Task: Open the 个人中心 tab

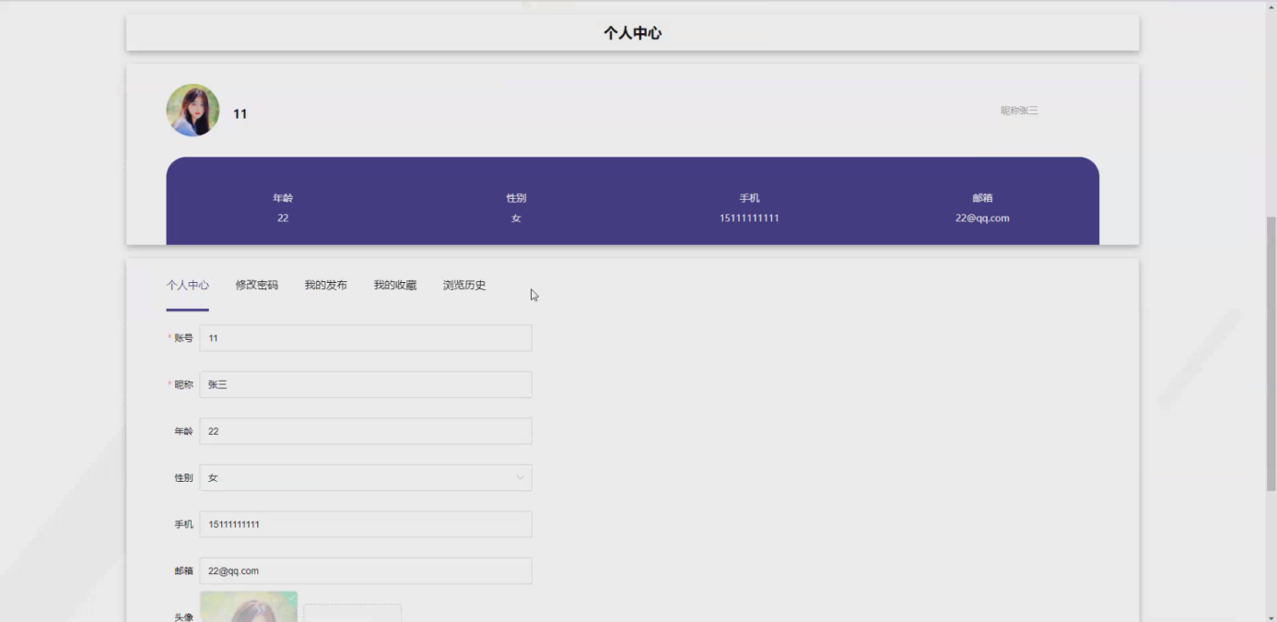Action: [x=187, y=285]
